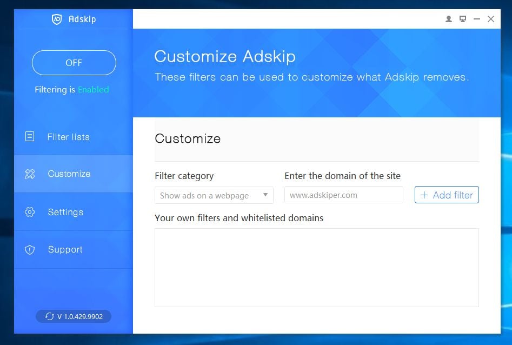
Task: Focus the site domain input field
Action: click(344, 195)
